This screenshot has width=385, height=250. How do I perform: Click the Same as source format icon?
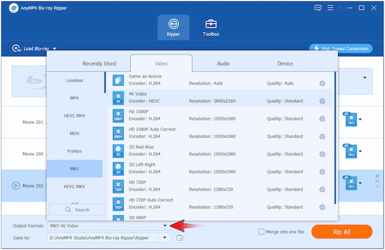118,80
